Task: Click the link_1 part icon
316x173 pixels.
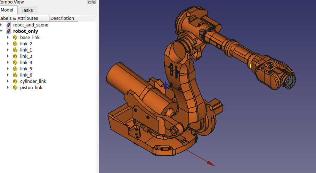Action: click(x=15, y=50)
